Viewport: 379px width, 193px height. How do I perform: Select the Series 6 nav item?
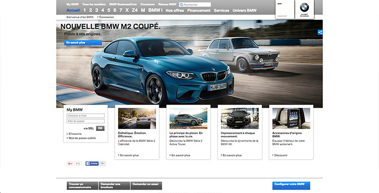[115, 10]
